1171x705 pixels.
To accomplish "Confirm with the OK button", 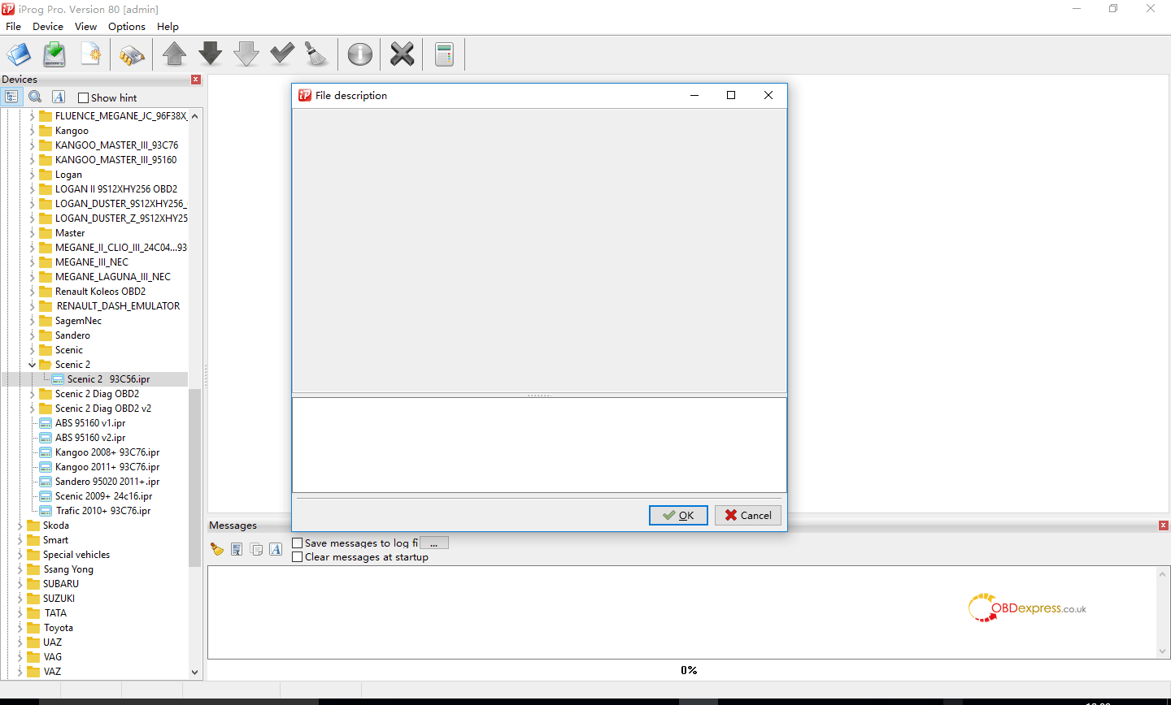I will 678,515.
